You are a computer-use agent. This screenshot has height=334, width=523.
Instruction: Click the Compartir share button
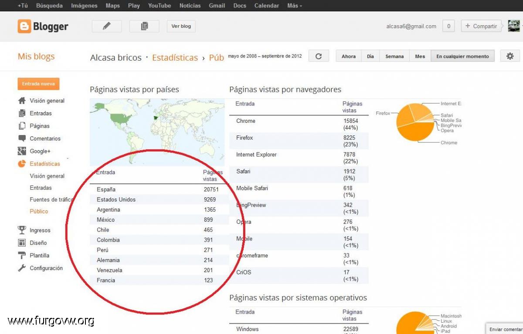(482, 26)
